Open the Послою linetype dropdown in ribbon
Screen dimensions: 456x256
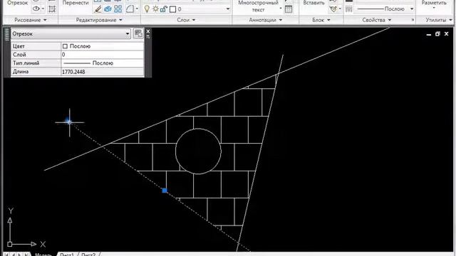pyautogui.click(x=412, y=9)
